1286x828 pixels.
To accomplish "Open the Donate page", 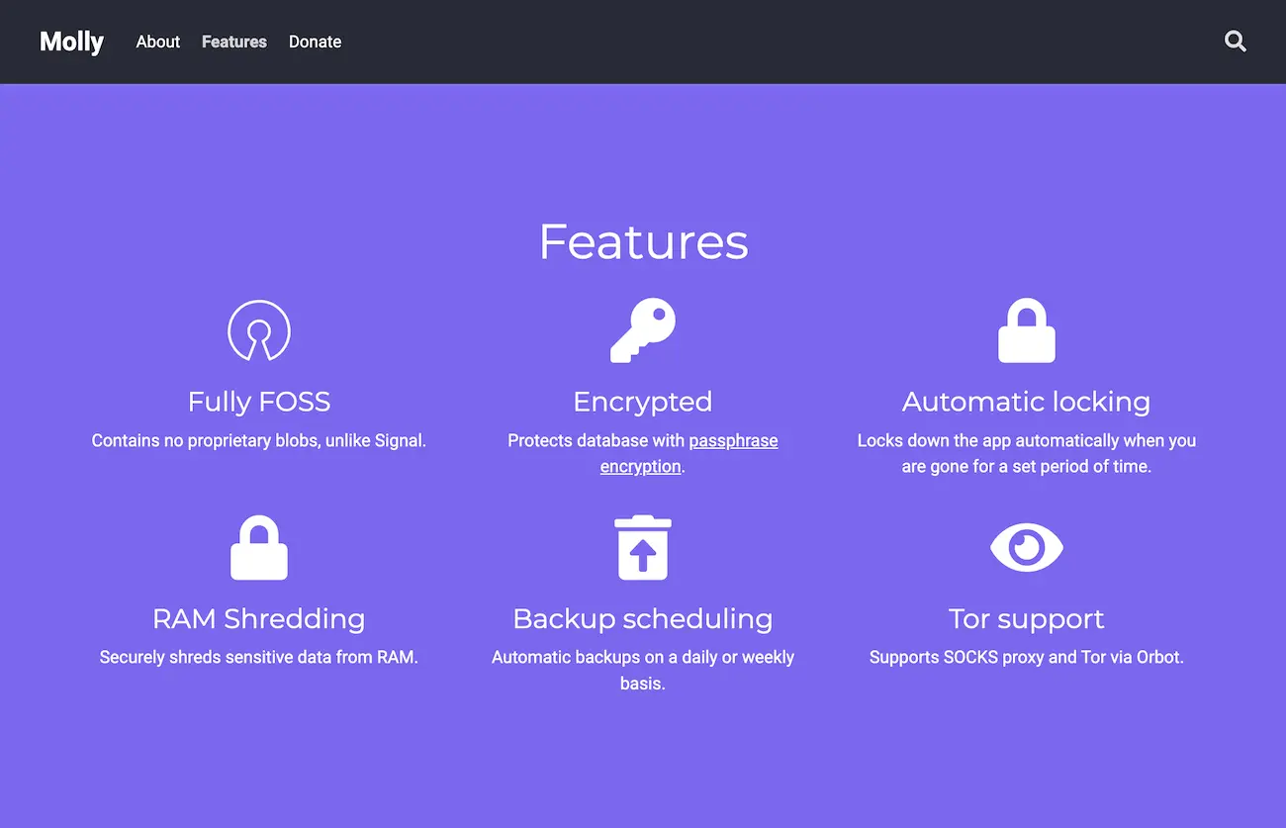I will [315, 42].
